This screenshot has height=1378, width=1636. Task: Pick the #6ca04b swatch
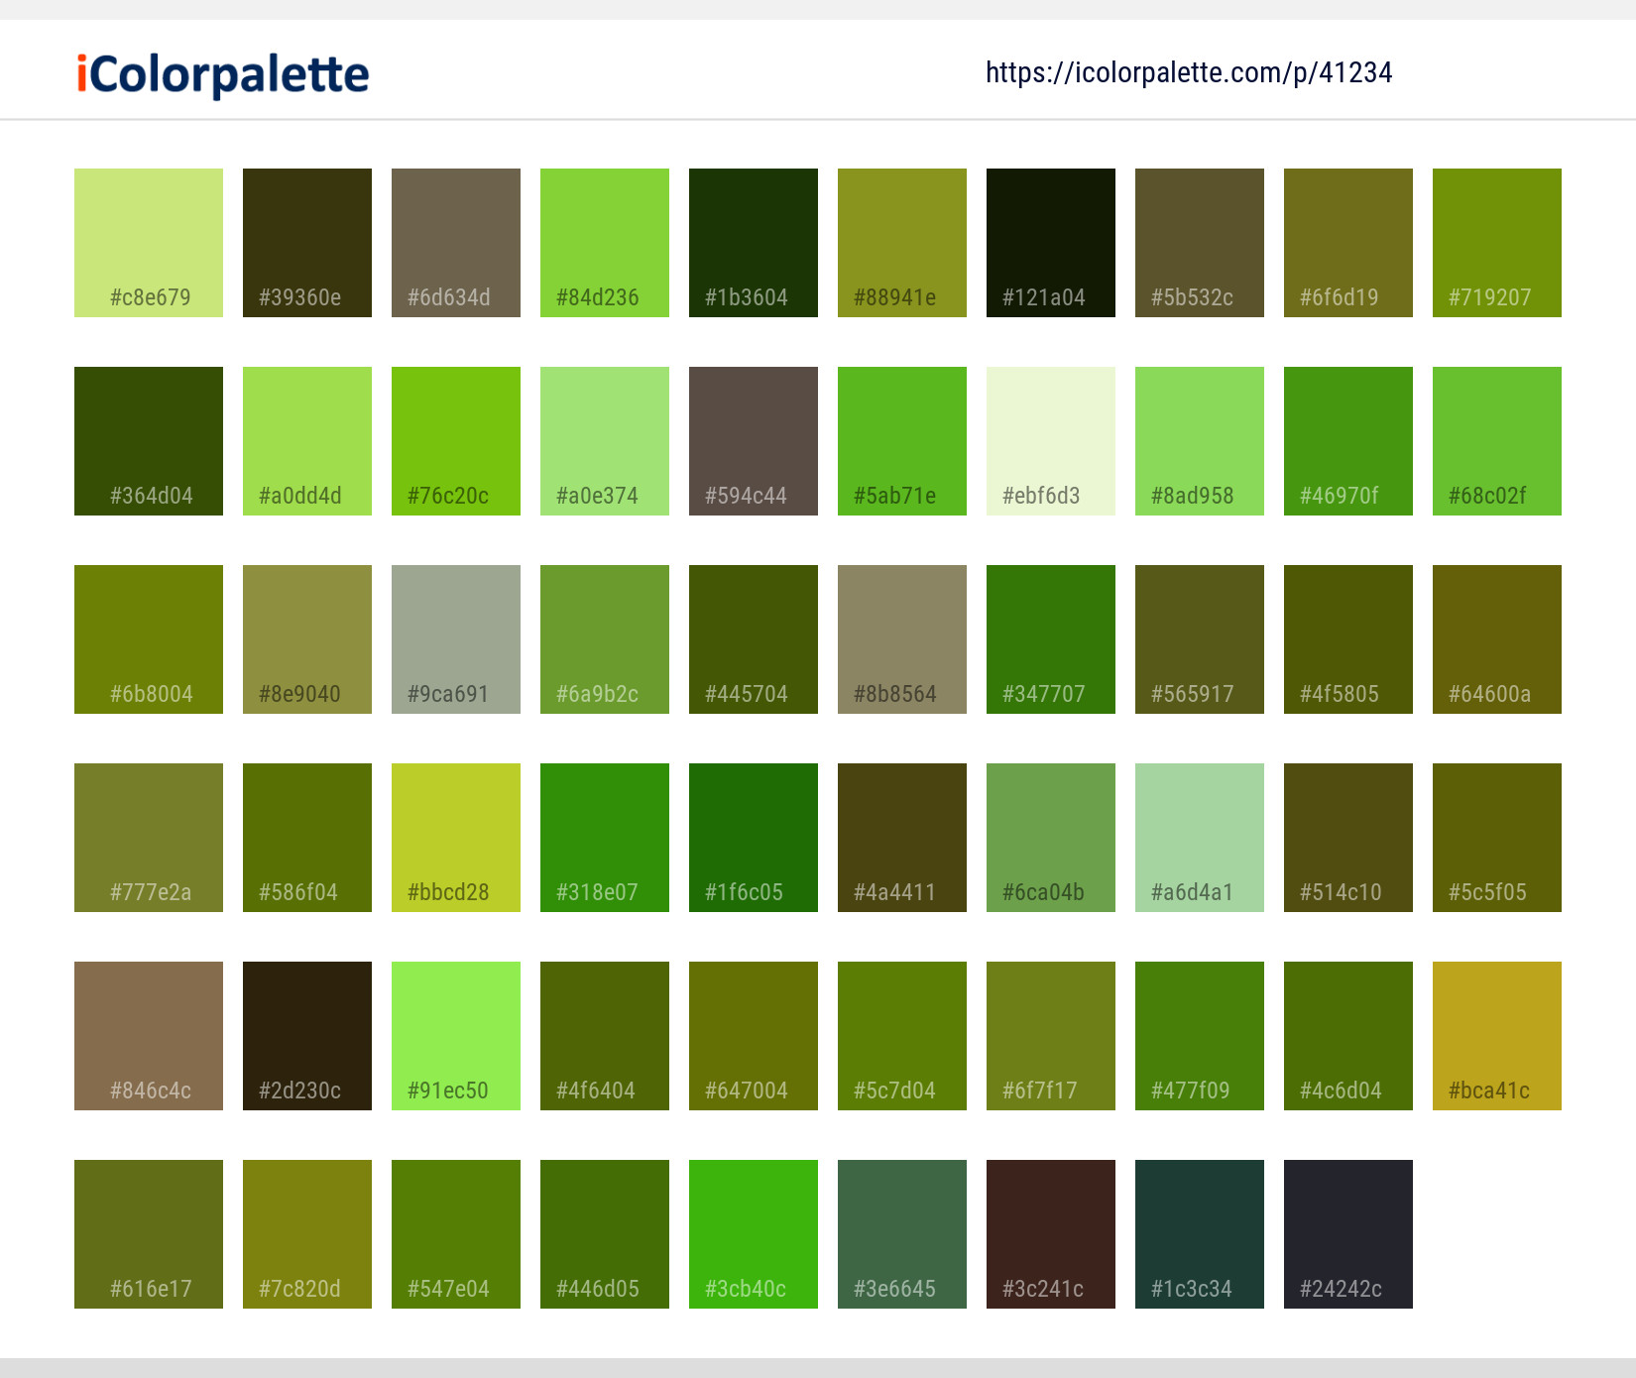pyautogui.click(x=1051, y=838)
